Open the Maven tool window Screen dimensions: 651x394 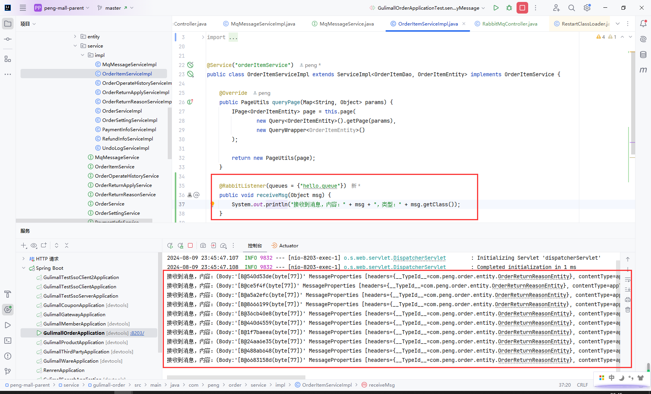click(x=643, y=70)
